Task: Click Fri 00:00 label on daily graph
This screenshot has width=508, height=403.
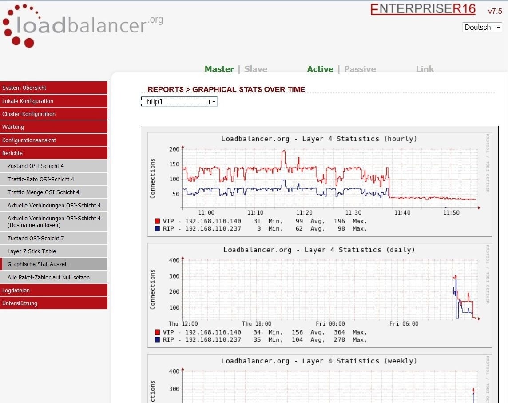Action: coord(330,323)
